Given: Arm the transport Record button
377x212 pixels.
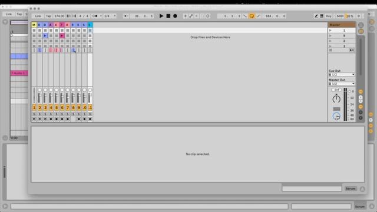Looking at the screenshot, I should pos(176,16).
